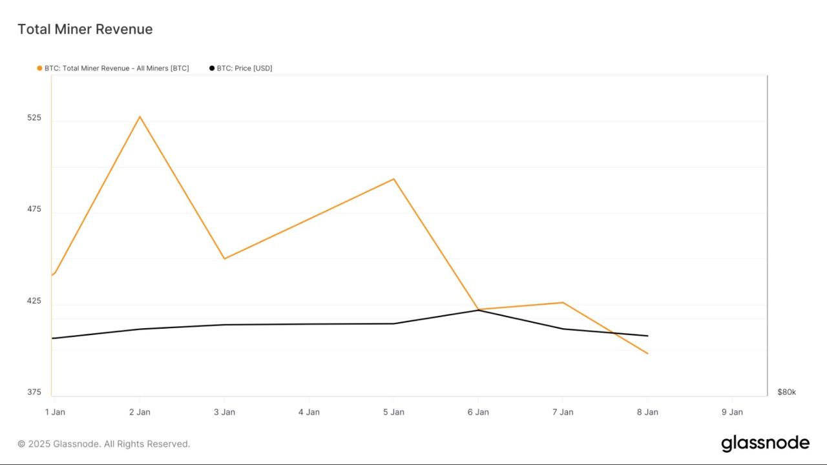
Task: Click the $80k right axis label
Action: pyautogui.click(x=786, y=392)
